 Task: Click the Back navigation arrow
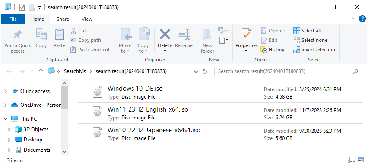tap(9, 71)
